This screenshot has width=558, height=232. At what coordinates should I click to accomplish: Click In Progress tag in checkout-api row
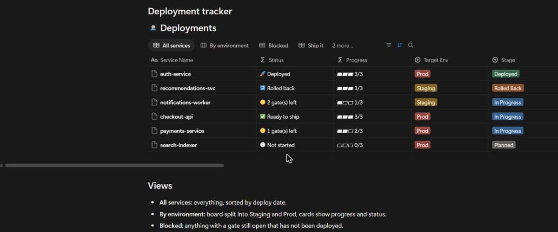(508, 117)
